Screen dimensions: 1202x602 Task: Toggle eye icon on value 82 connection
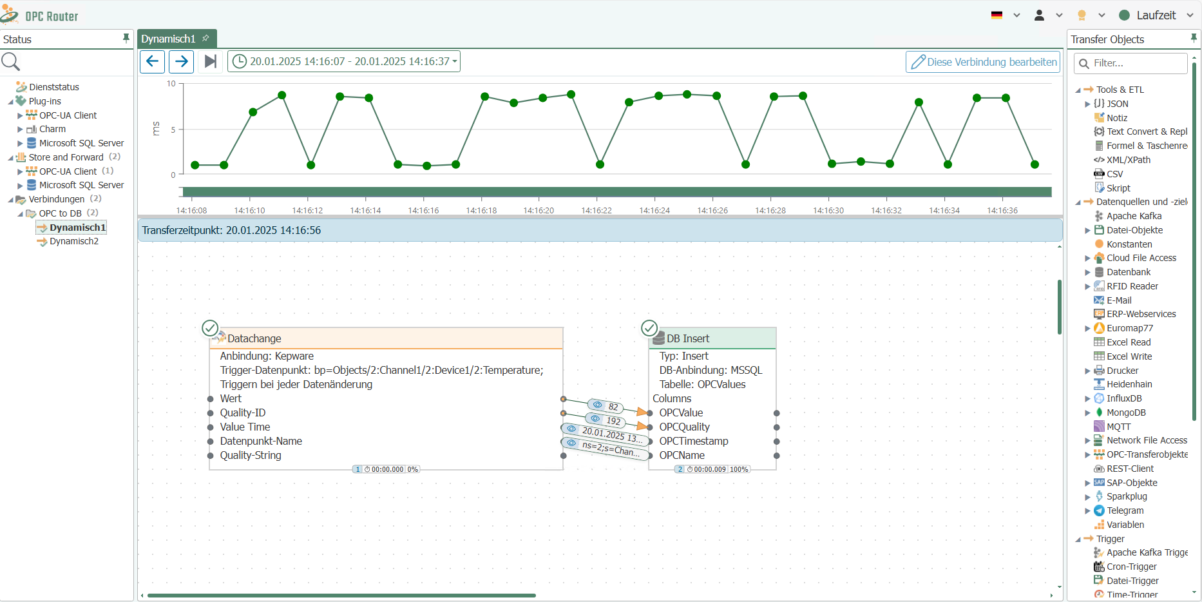click(x=597, y=405)
